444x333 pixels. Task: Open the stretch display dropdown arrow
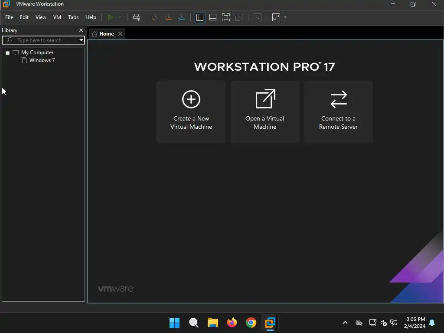(x=285, y=17)
